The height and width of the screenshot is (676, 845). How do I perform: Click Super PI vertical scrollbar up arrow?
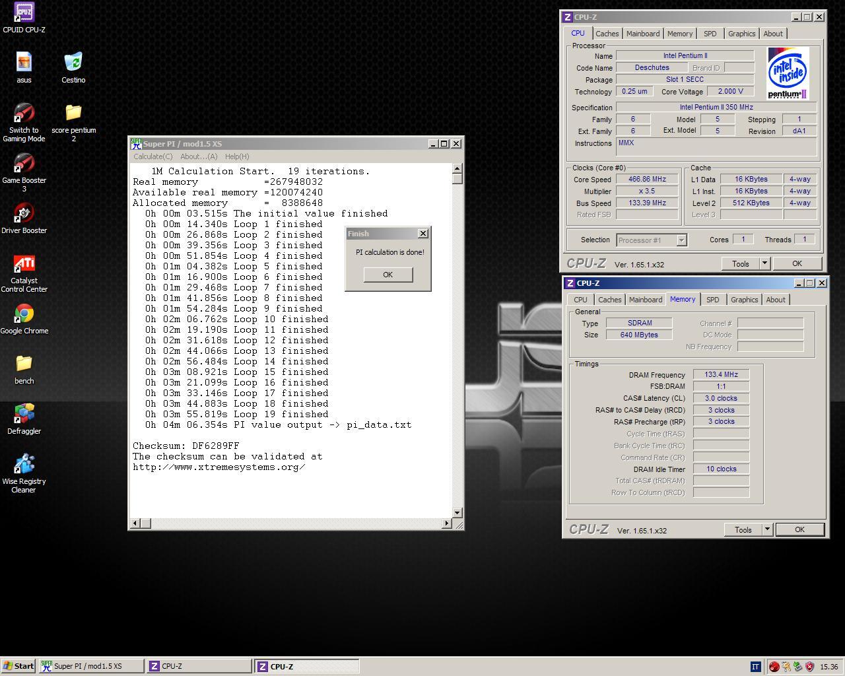tap(457, 169)
